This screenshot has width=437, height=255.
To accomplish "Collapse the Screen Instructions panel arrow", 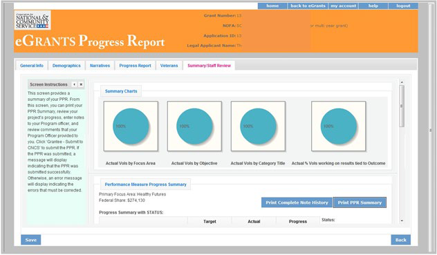I will point(74,84).
